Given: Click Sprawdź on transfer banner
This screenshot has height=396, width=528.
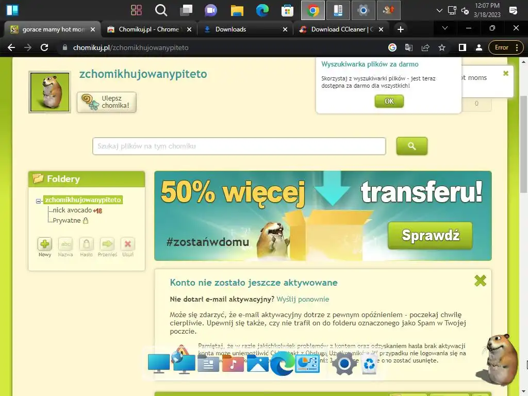Looking at the screenshot, I should tap(431, 235).
